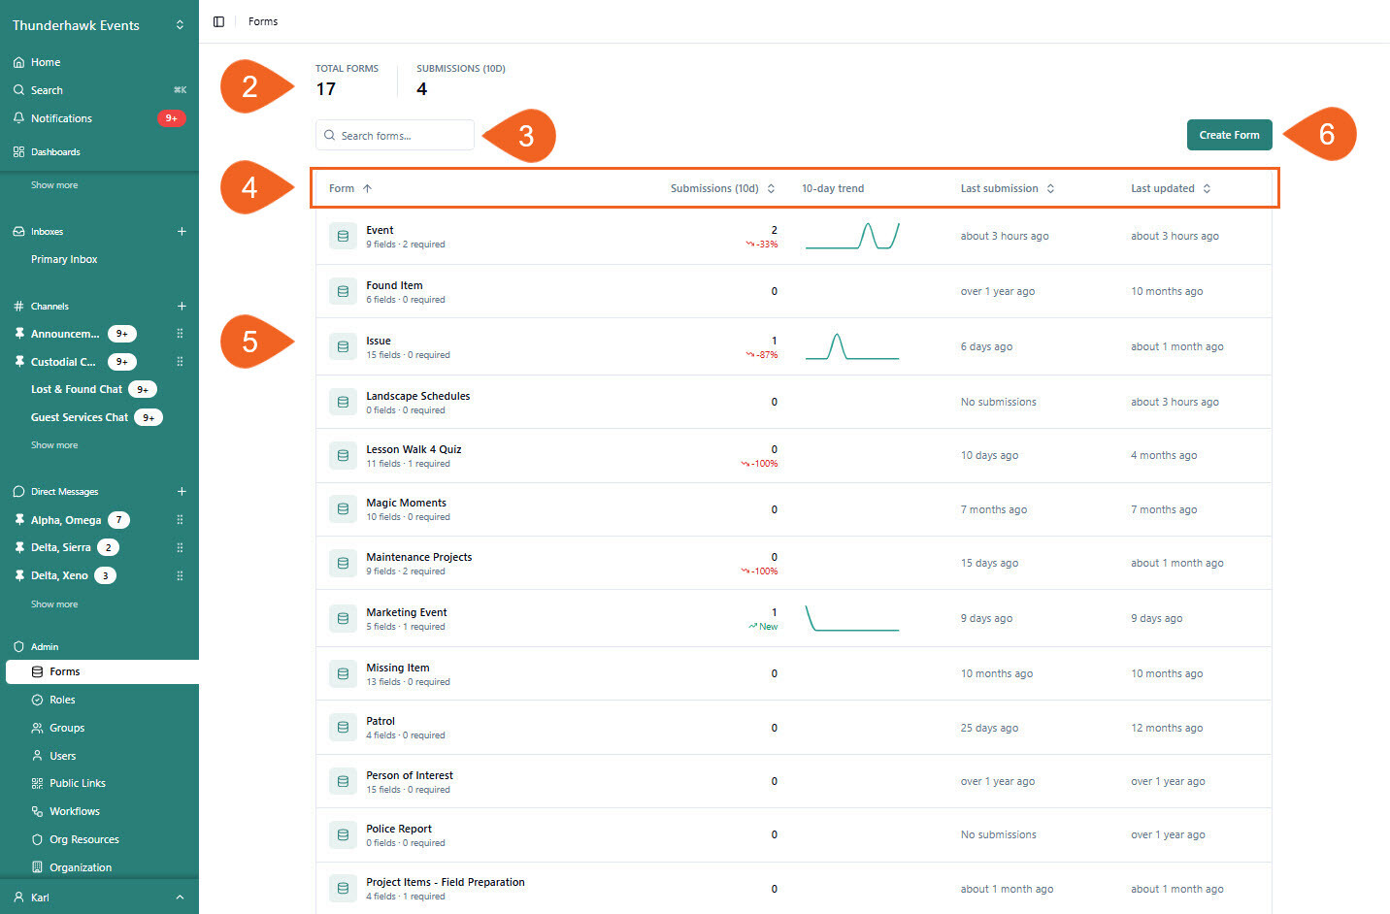The height and width of the screenshot is (914, 1390).
Task: Show more direct messages
Action: (54, 604)
